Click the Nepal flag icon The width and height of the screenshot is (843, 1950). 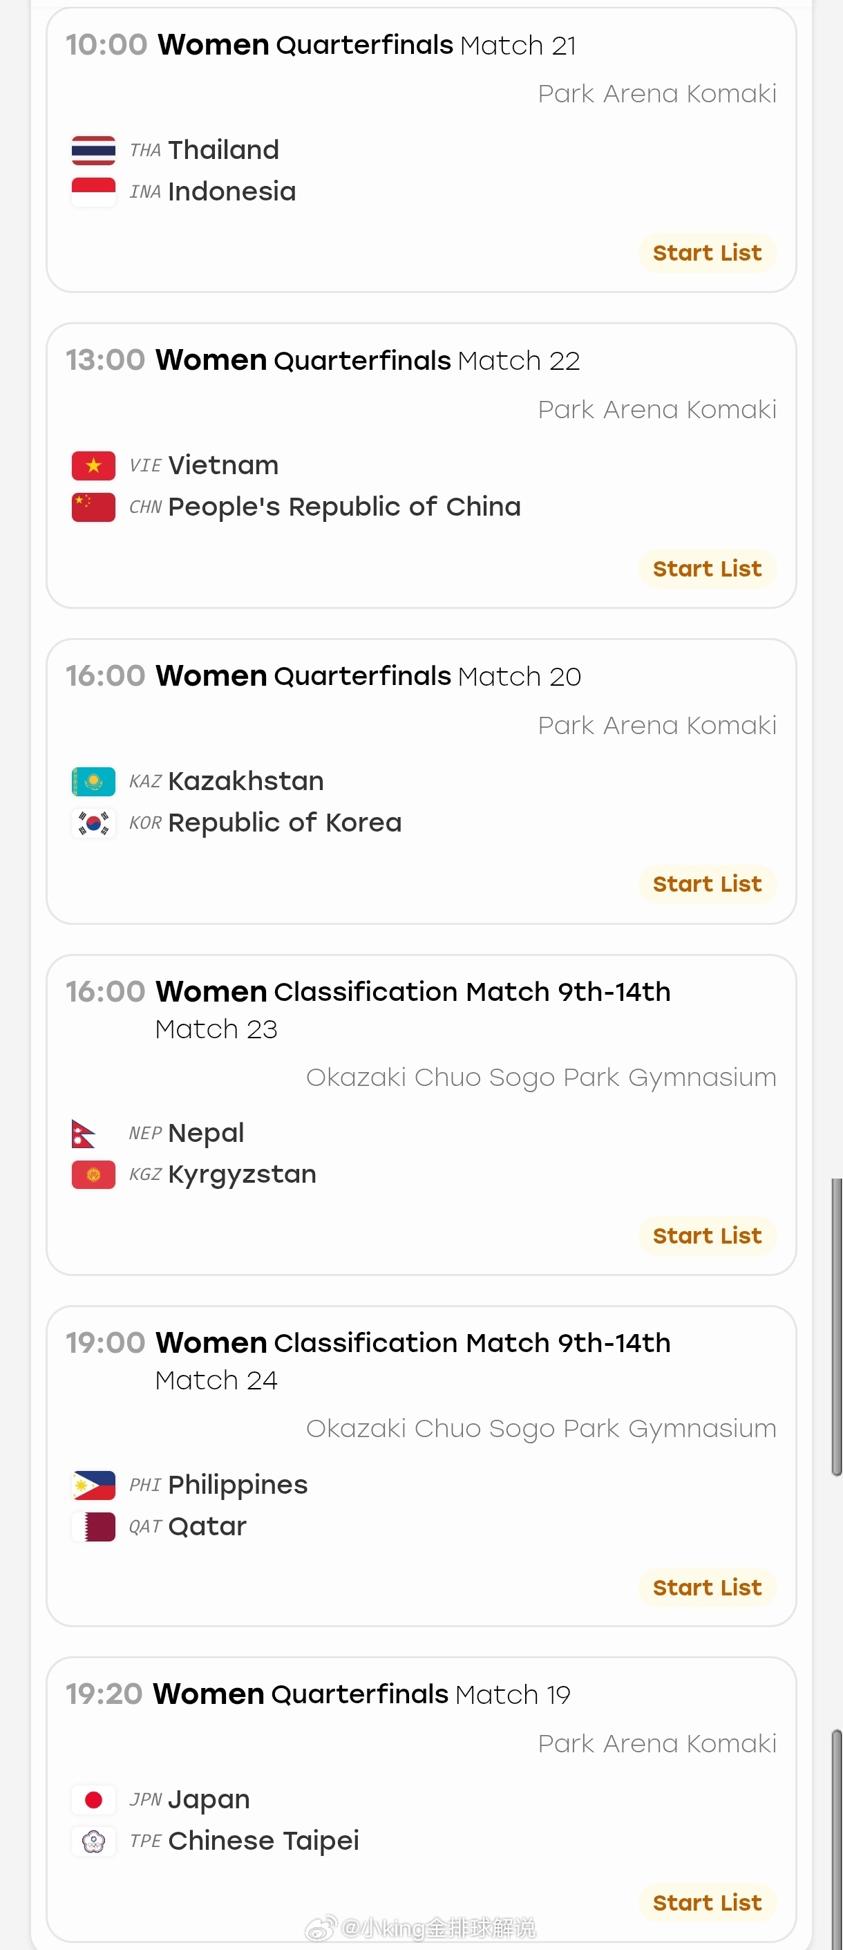click(x=83, y=1133)
